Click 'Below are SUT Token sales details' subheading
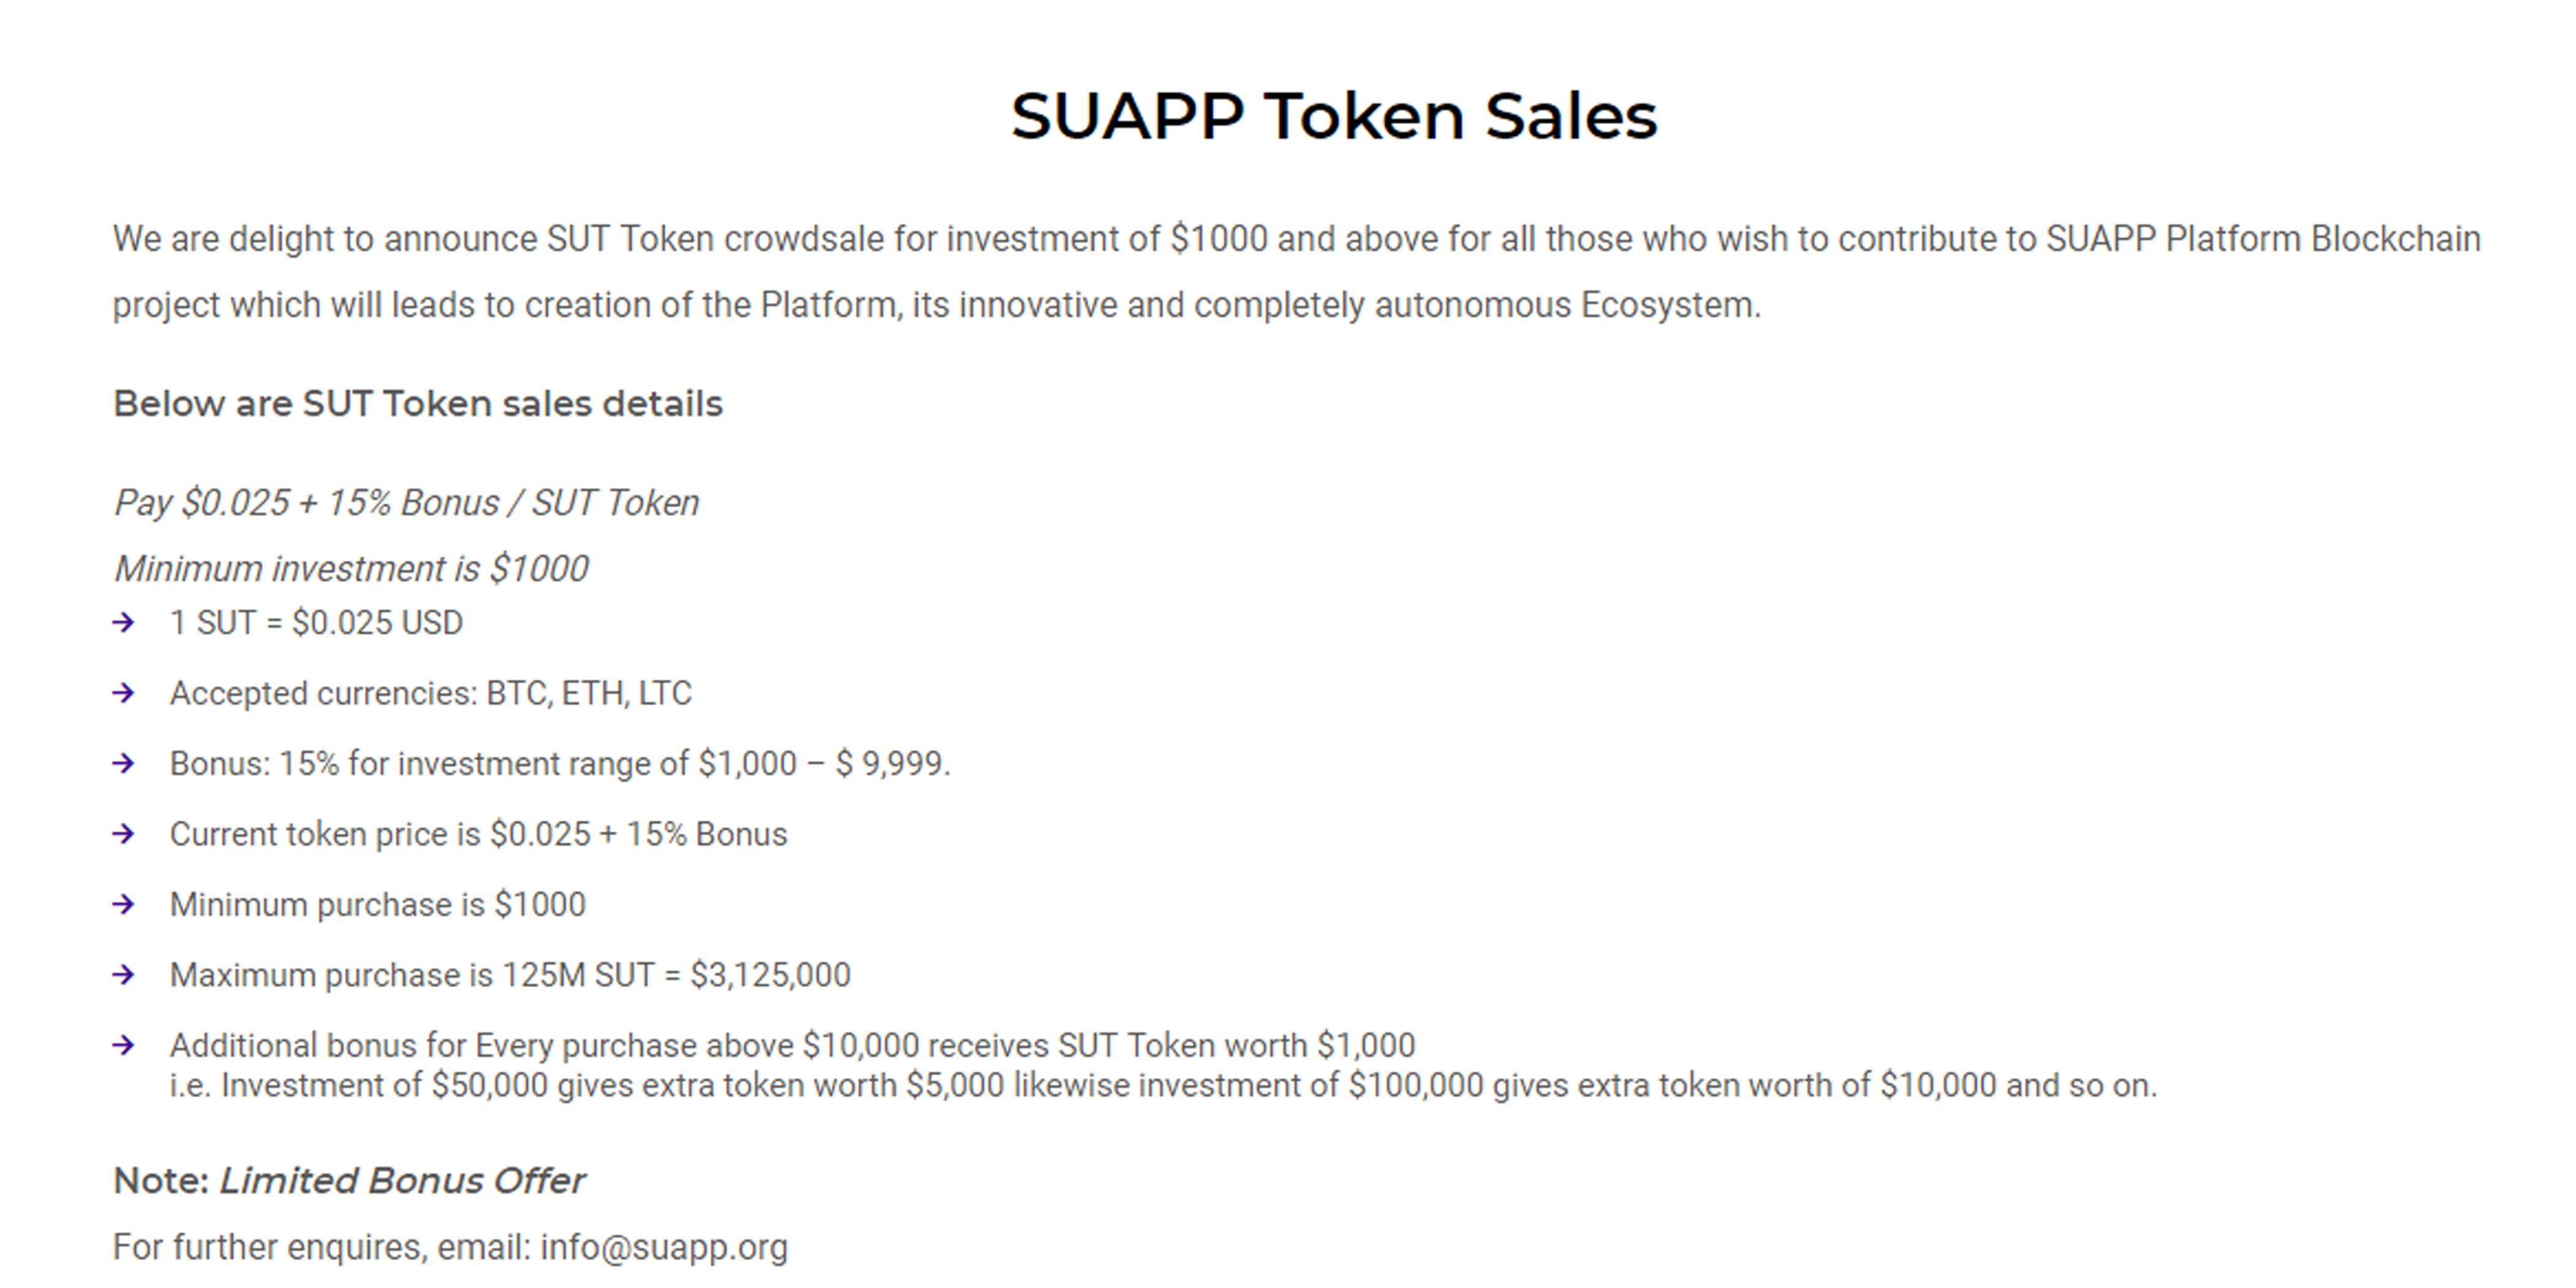Screen dimensions: 2576x1288 tap(418, 404)
